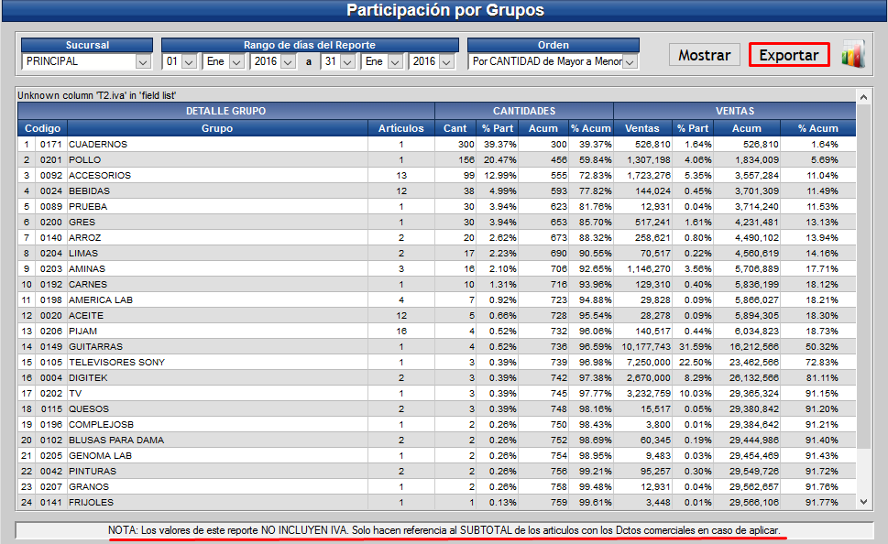
Task: Open the start year 2016 dropdown
Action: pos(272,61)
